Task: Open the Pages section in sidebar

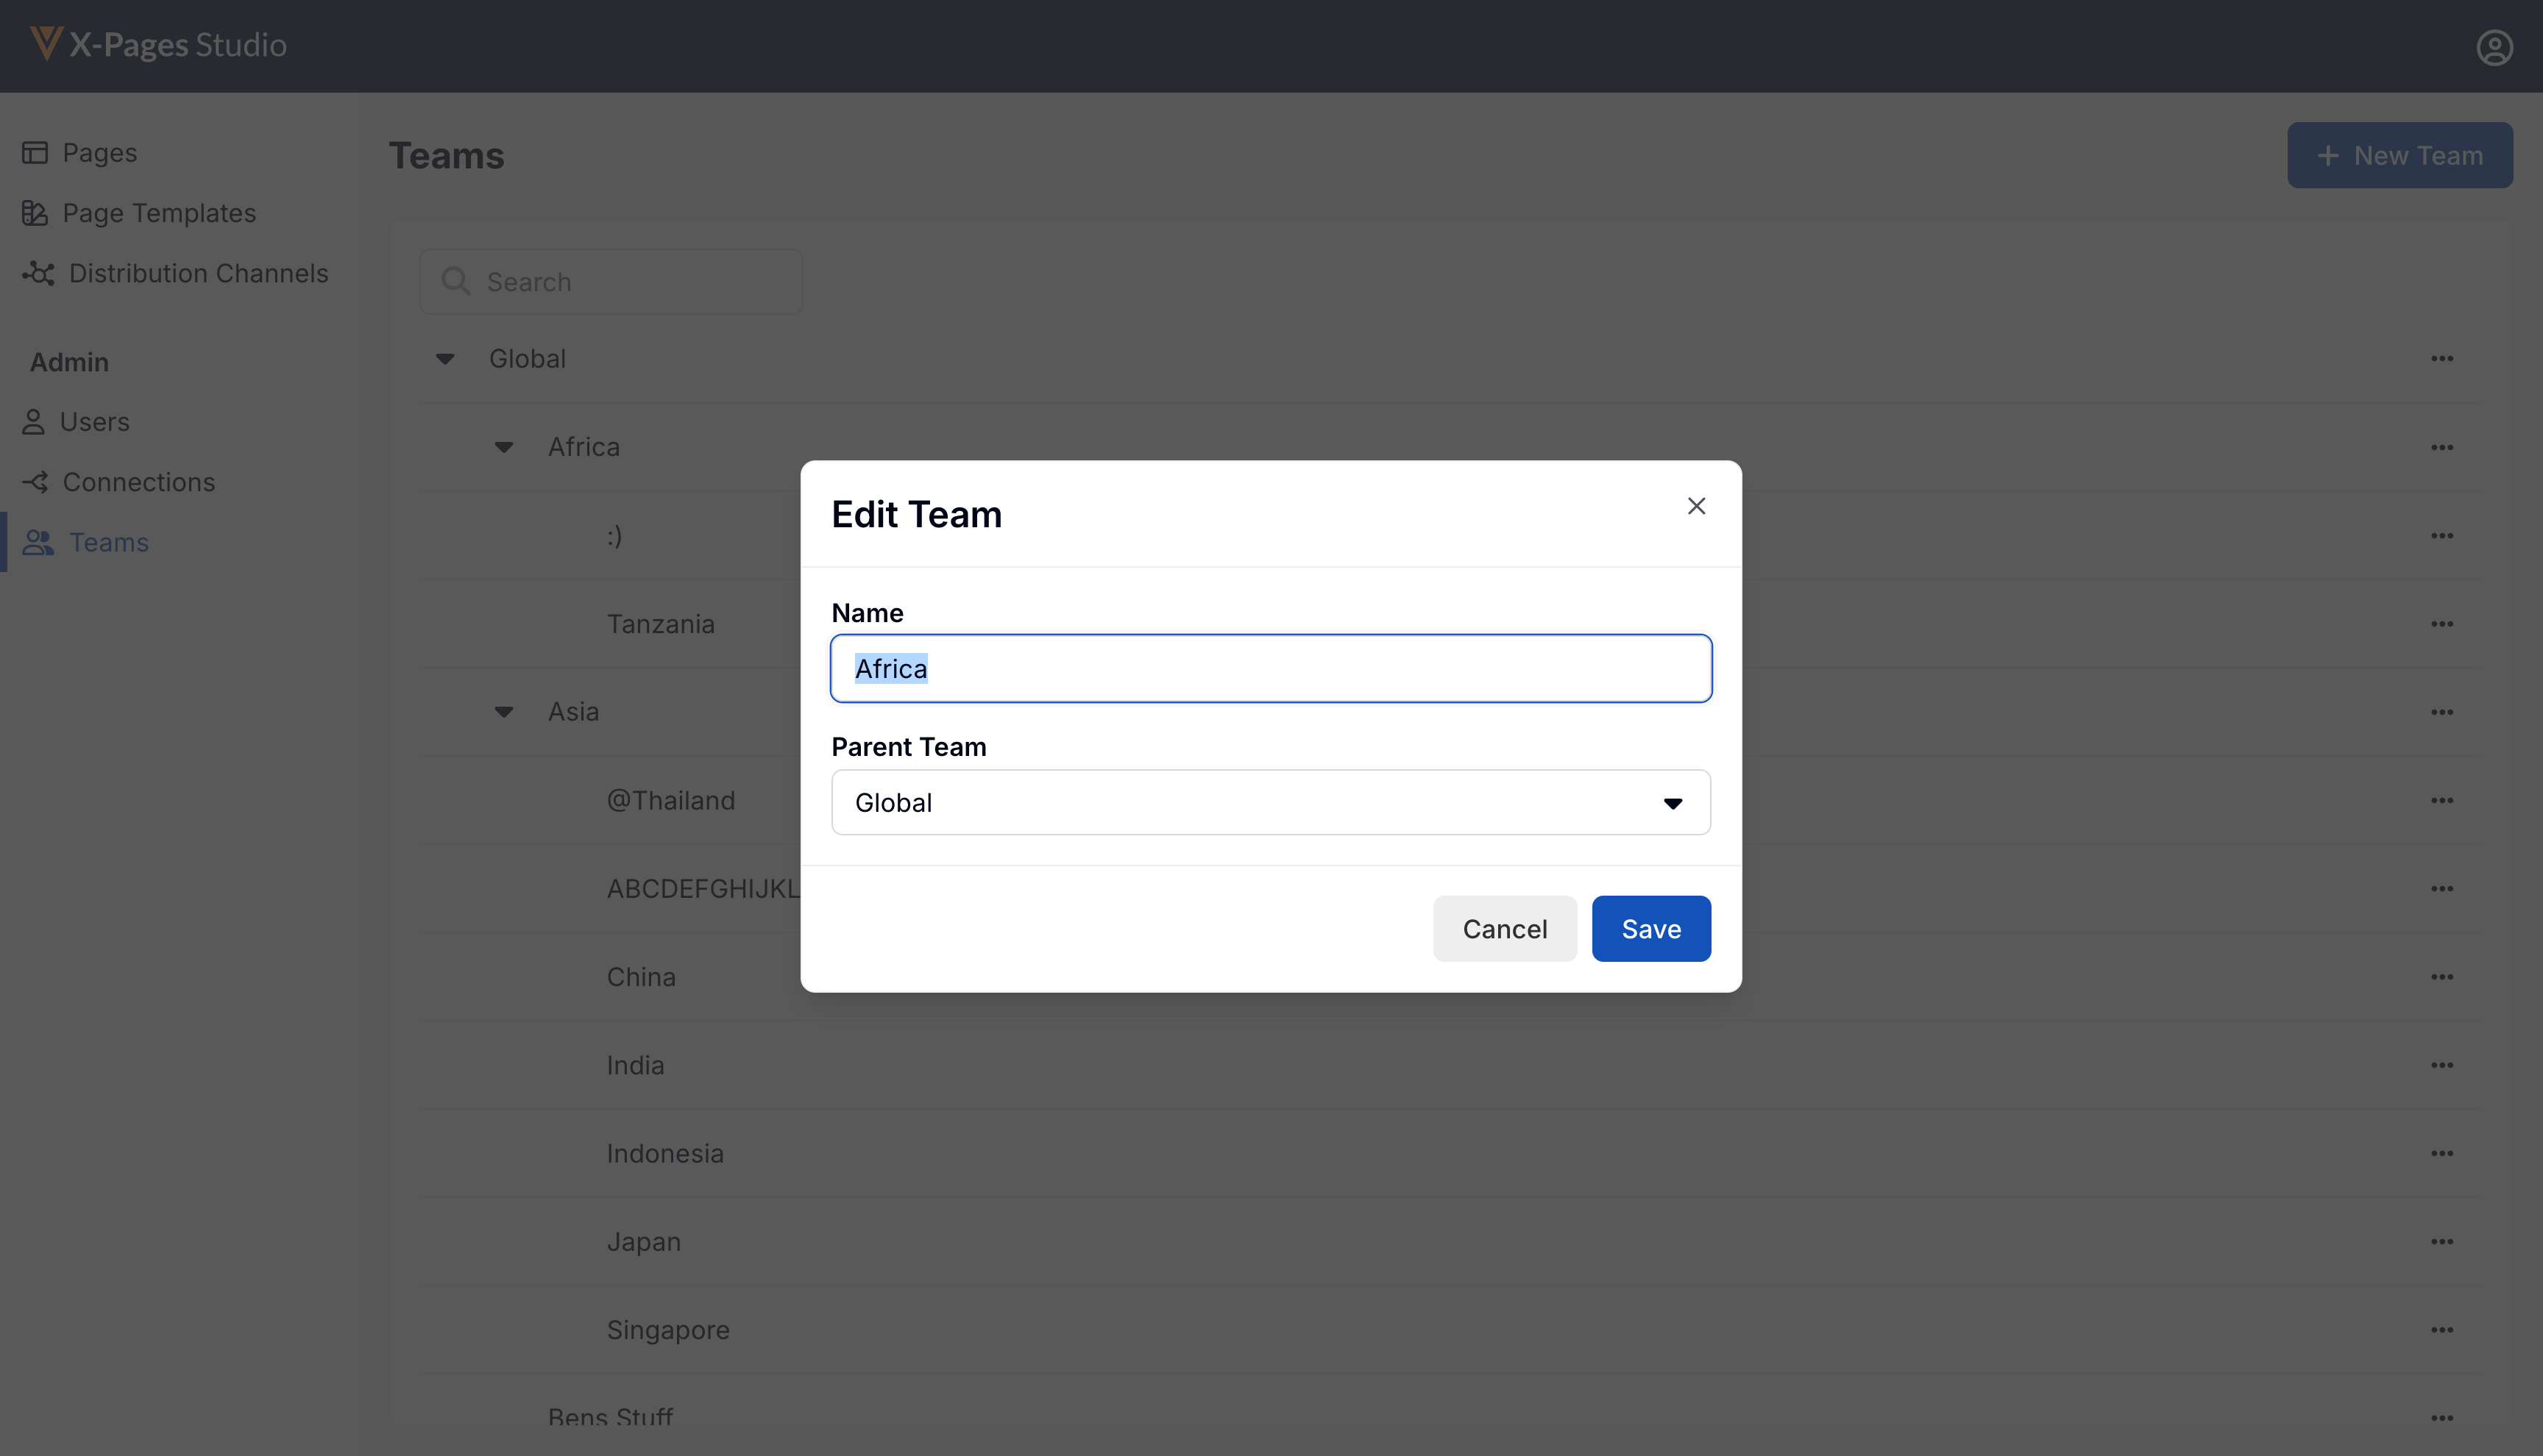Action: (x=98, y=152)
